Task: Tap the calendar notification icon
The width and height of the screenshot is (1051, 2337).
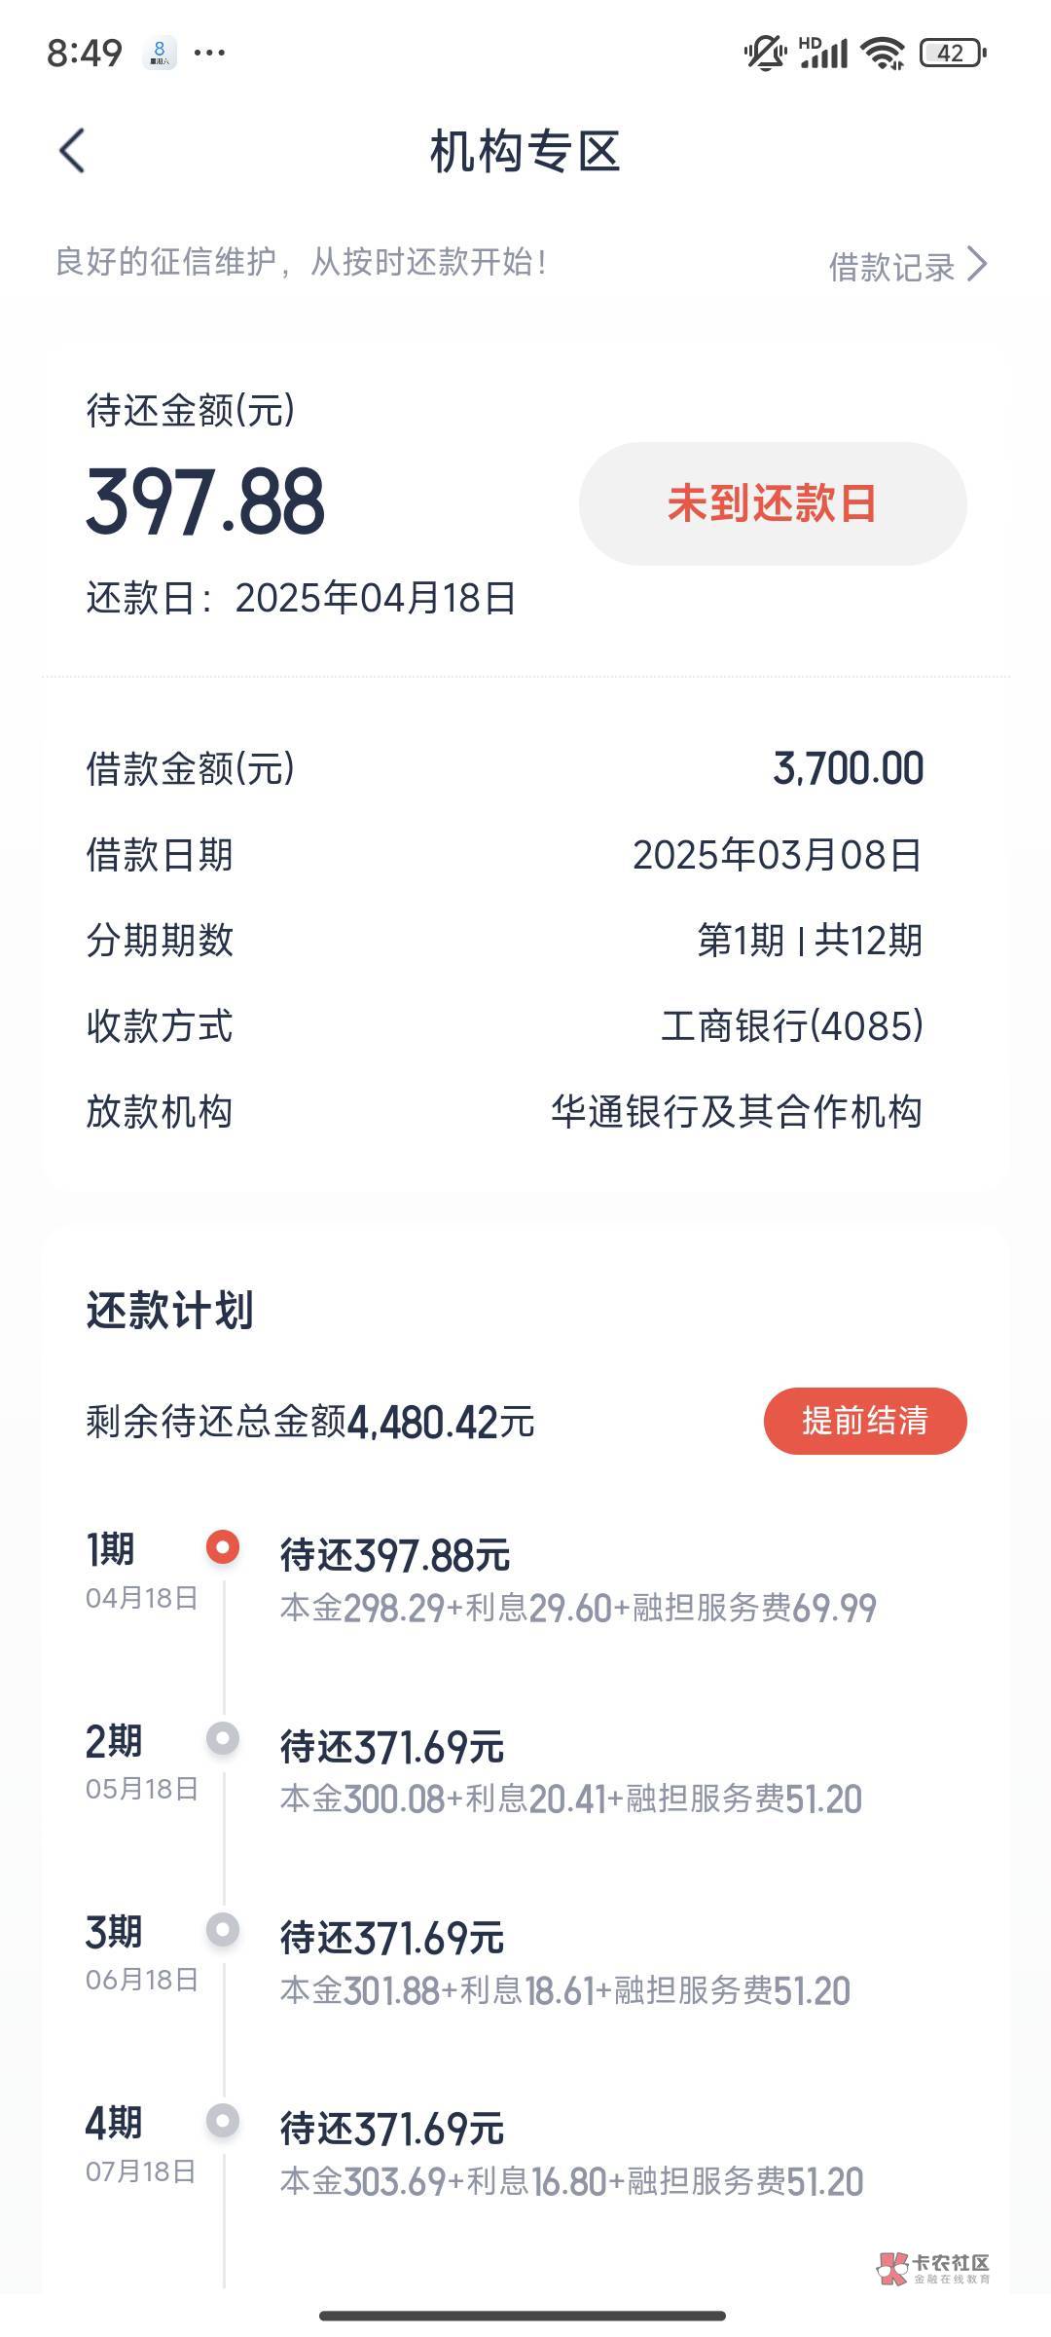Action: [x=160, y=53]
